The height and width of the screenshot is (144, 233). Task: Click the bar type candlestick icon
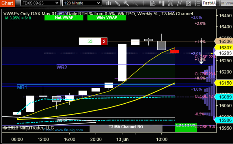click(x=108, y=3)
